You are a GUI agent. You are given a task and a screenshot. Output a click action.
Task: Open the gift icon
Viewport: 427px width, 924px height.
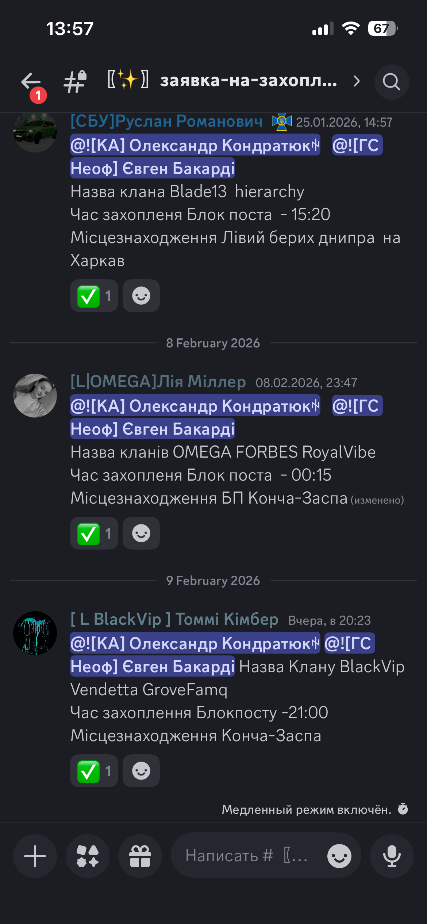tap(140, 856)
